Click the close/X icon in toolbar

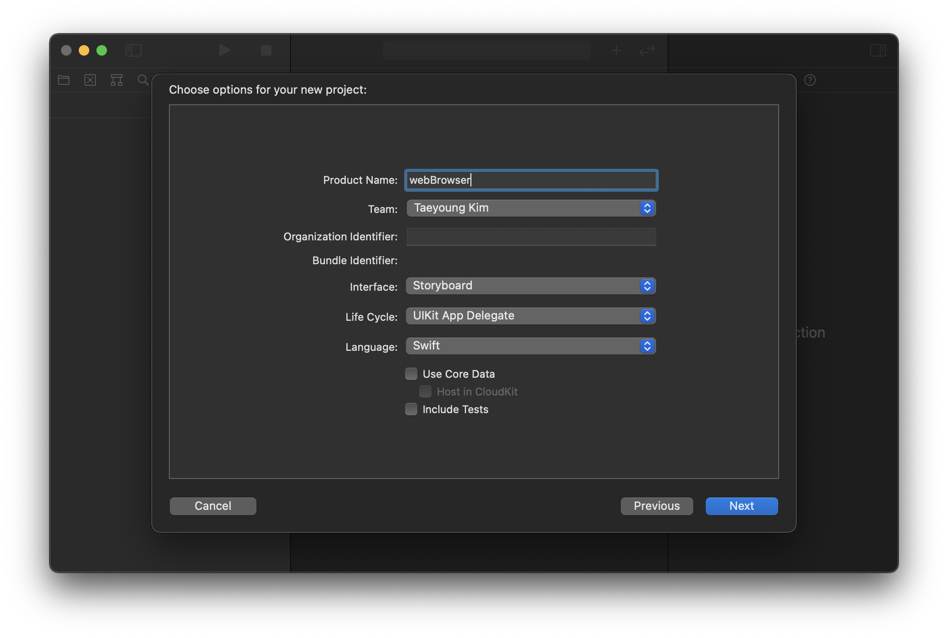[x=91, y=79]
